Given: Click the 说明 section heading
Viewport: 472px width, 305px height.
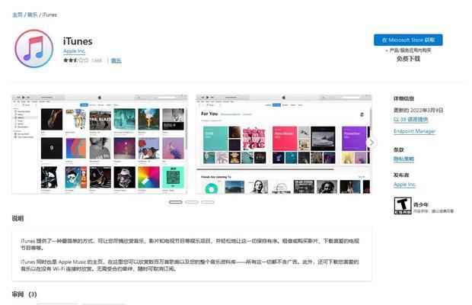Looking at the screenshot, I should (18, 219).
